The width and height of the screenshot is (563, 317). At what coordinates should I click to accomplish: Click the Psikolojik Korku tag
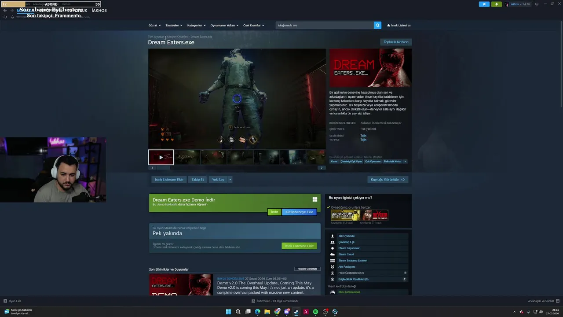[x=392, y=161]
